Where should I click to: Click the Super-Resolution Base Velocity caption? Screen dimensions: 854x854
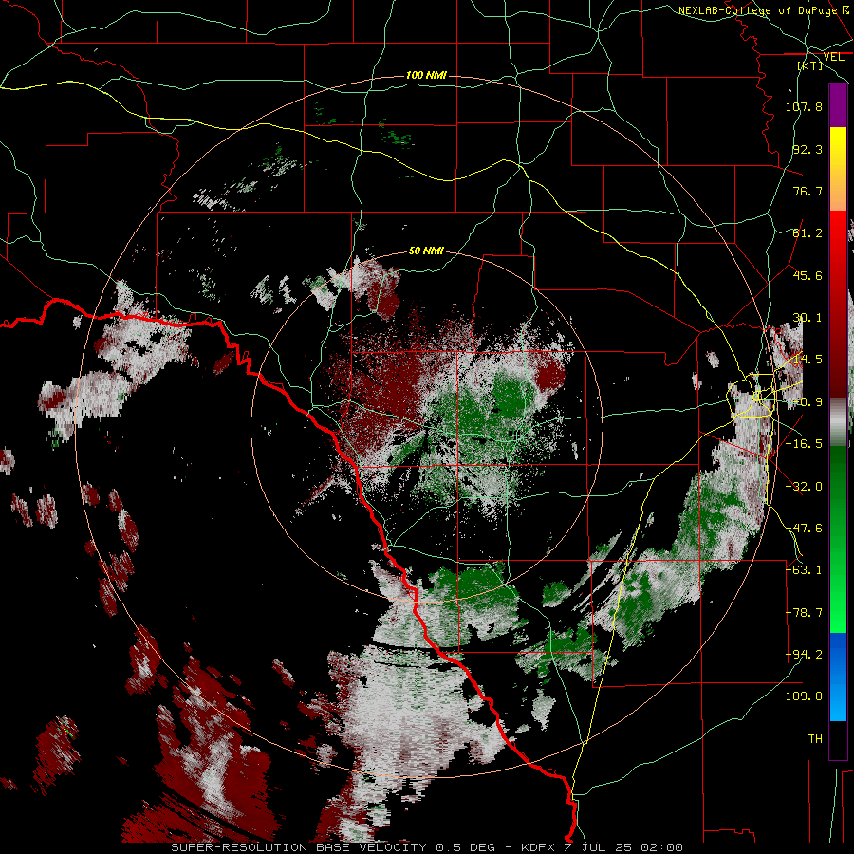427,847
